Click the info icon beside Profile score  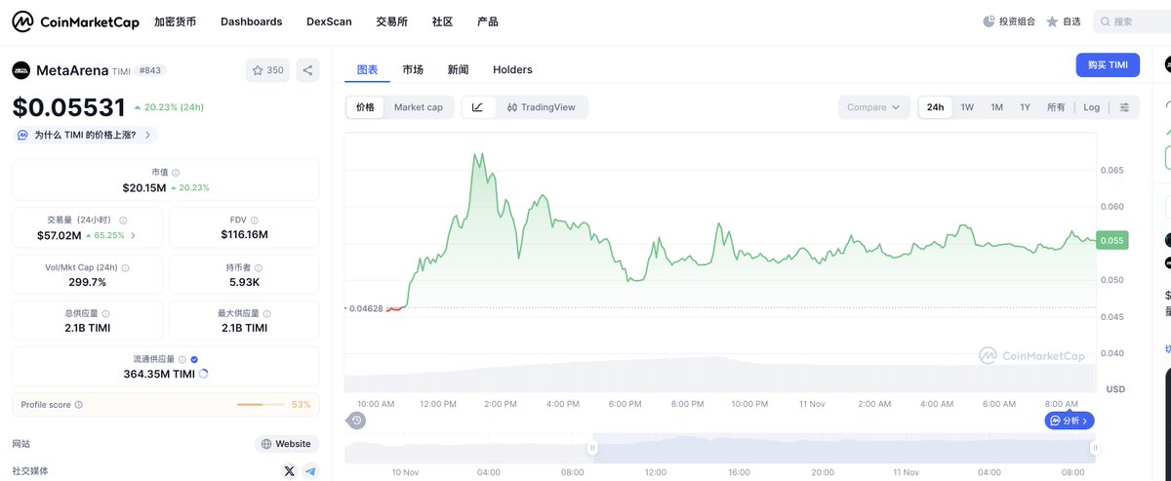[79, 404]
